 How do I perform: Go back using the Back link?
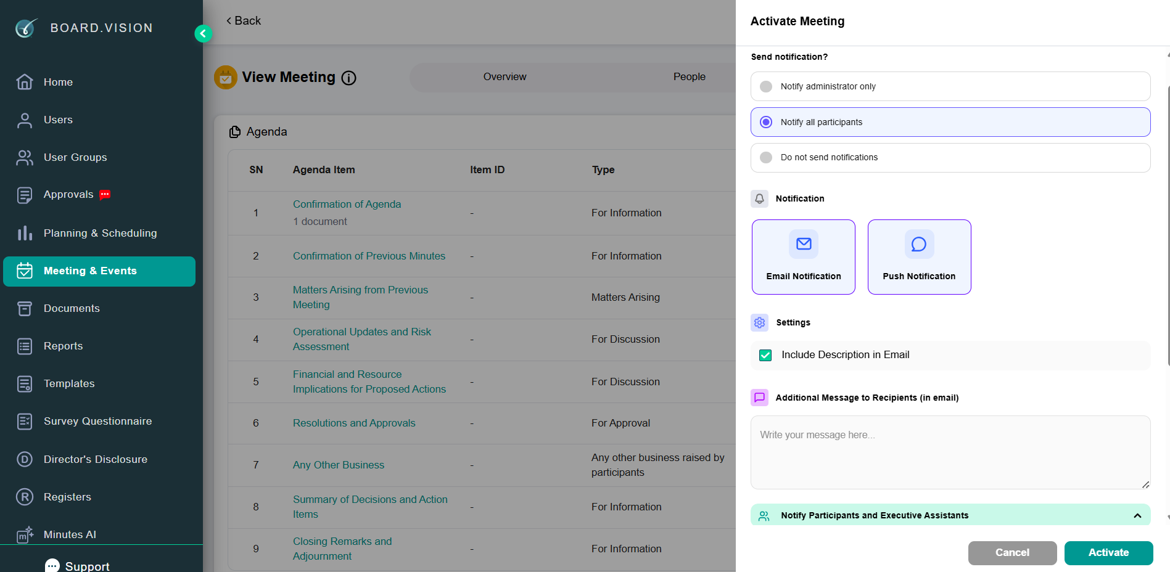[244, 21]
